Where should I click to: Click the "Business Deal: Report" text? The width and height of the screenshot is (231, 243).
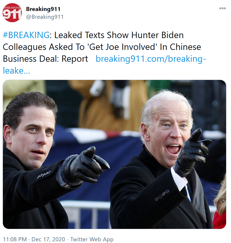pyautogui.click(x=45, y=59)
